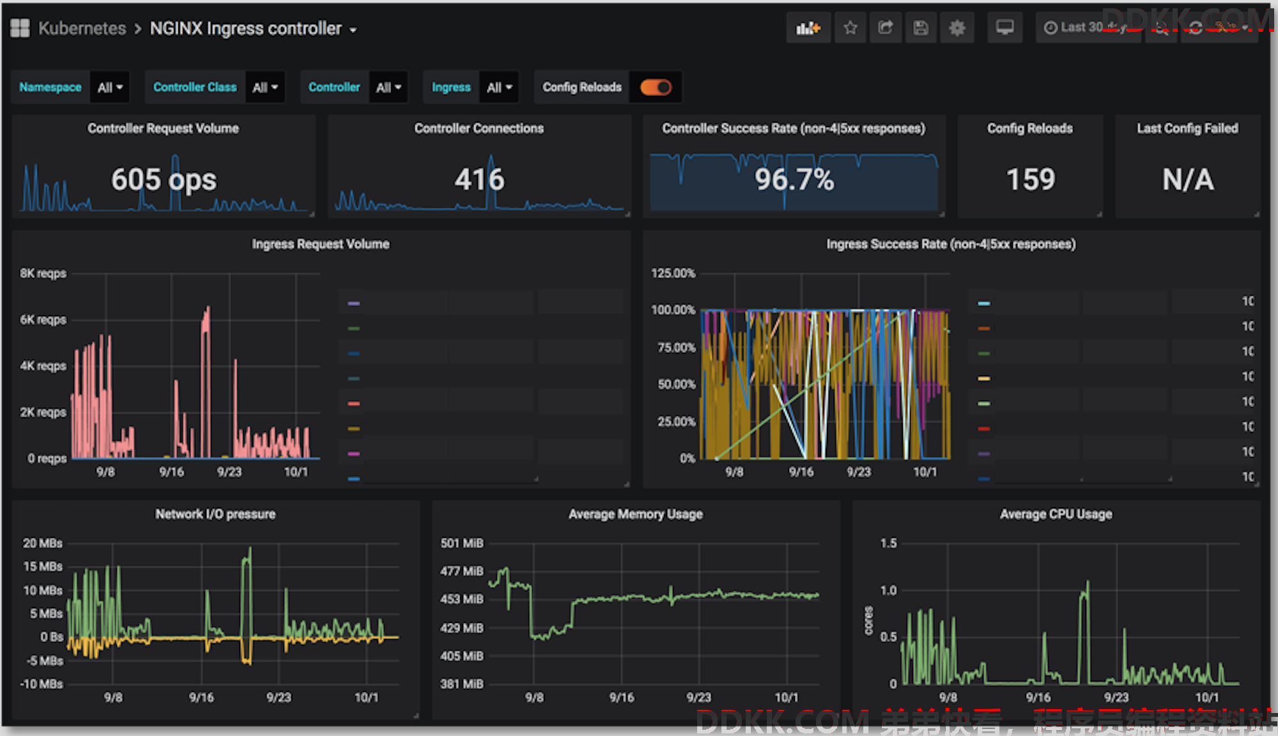The height and width of the screenshot is (736, 1278).
Task: Open Ingress Request Volume panel menu
Action: point(320,244)
